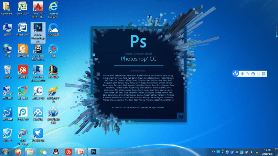Image resolution: width=278 pixels, height=156 pixels.
Task: Select the Autodesk 3ds Max shortcut
Action: tap(38, 52)
